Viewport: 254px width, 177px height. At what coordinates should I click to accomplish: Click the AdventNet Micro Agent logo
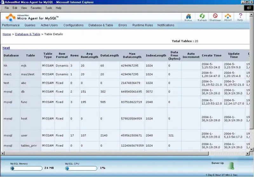point(32,17)
